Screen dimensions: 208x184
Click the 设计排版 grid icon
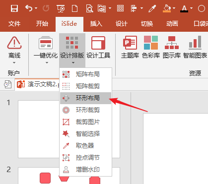point(72,43)
